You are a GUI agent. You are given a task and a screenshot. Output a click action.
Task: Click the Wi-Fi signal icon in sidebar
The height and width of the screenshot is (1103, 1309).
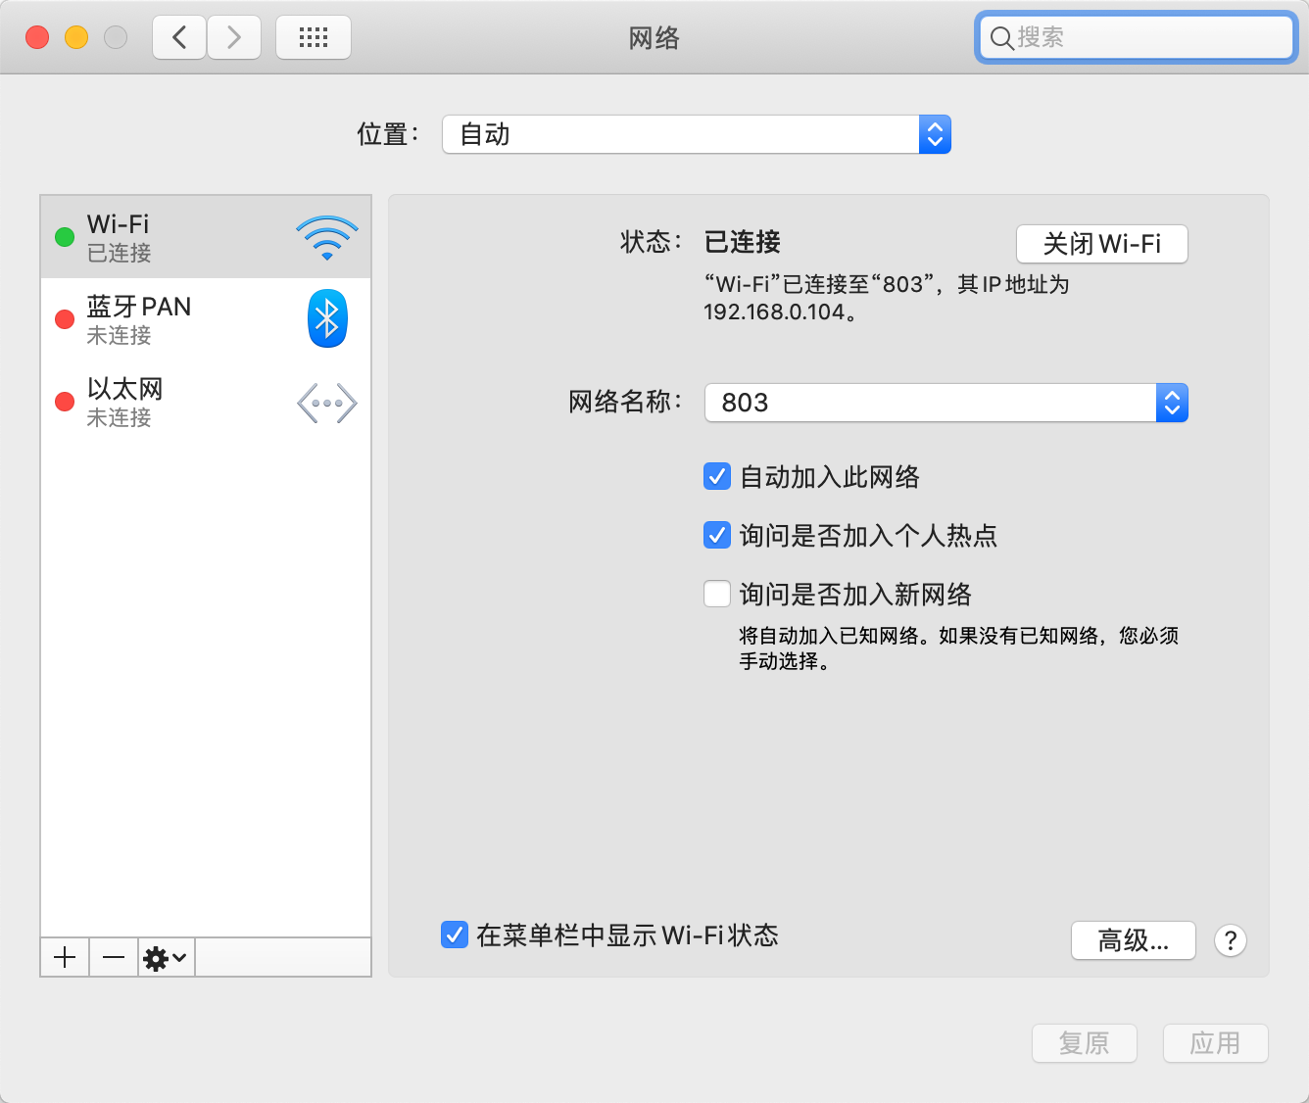327,238
